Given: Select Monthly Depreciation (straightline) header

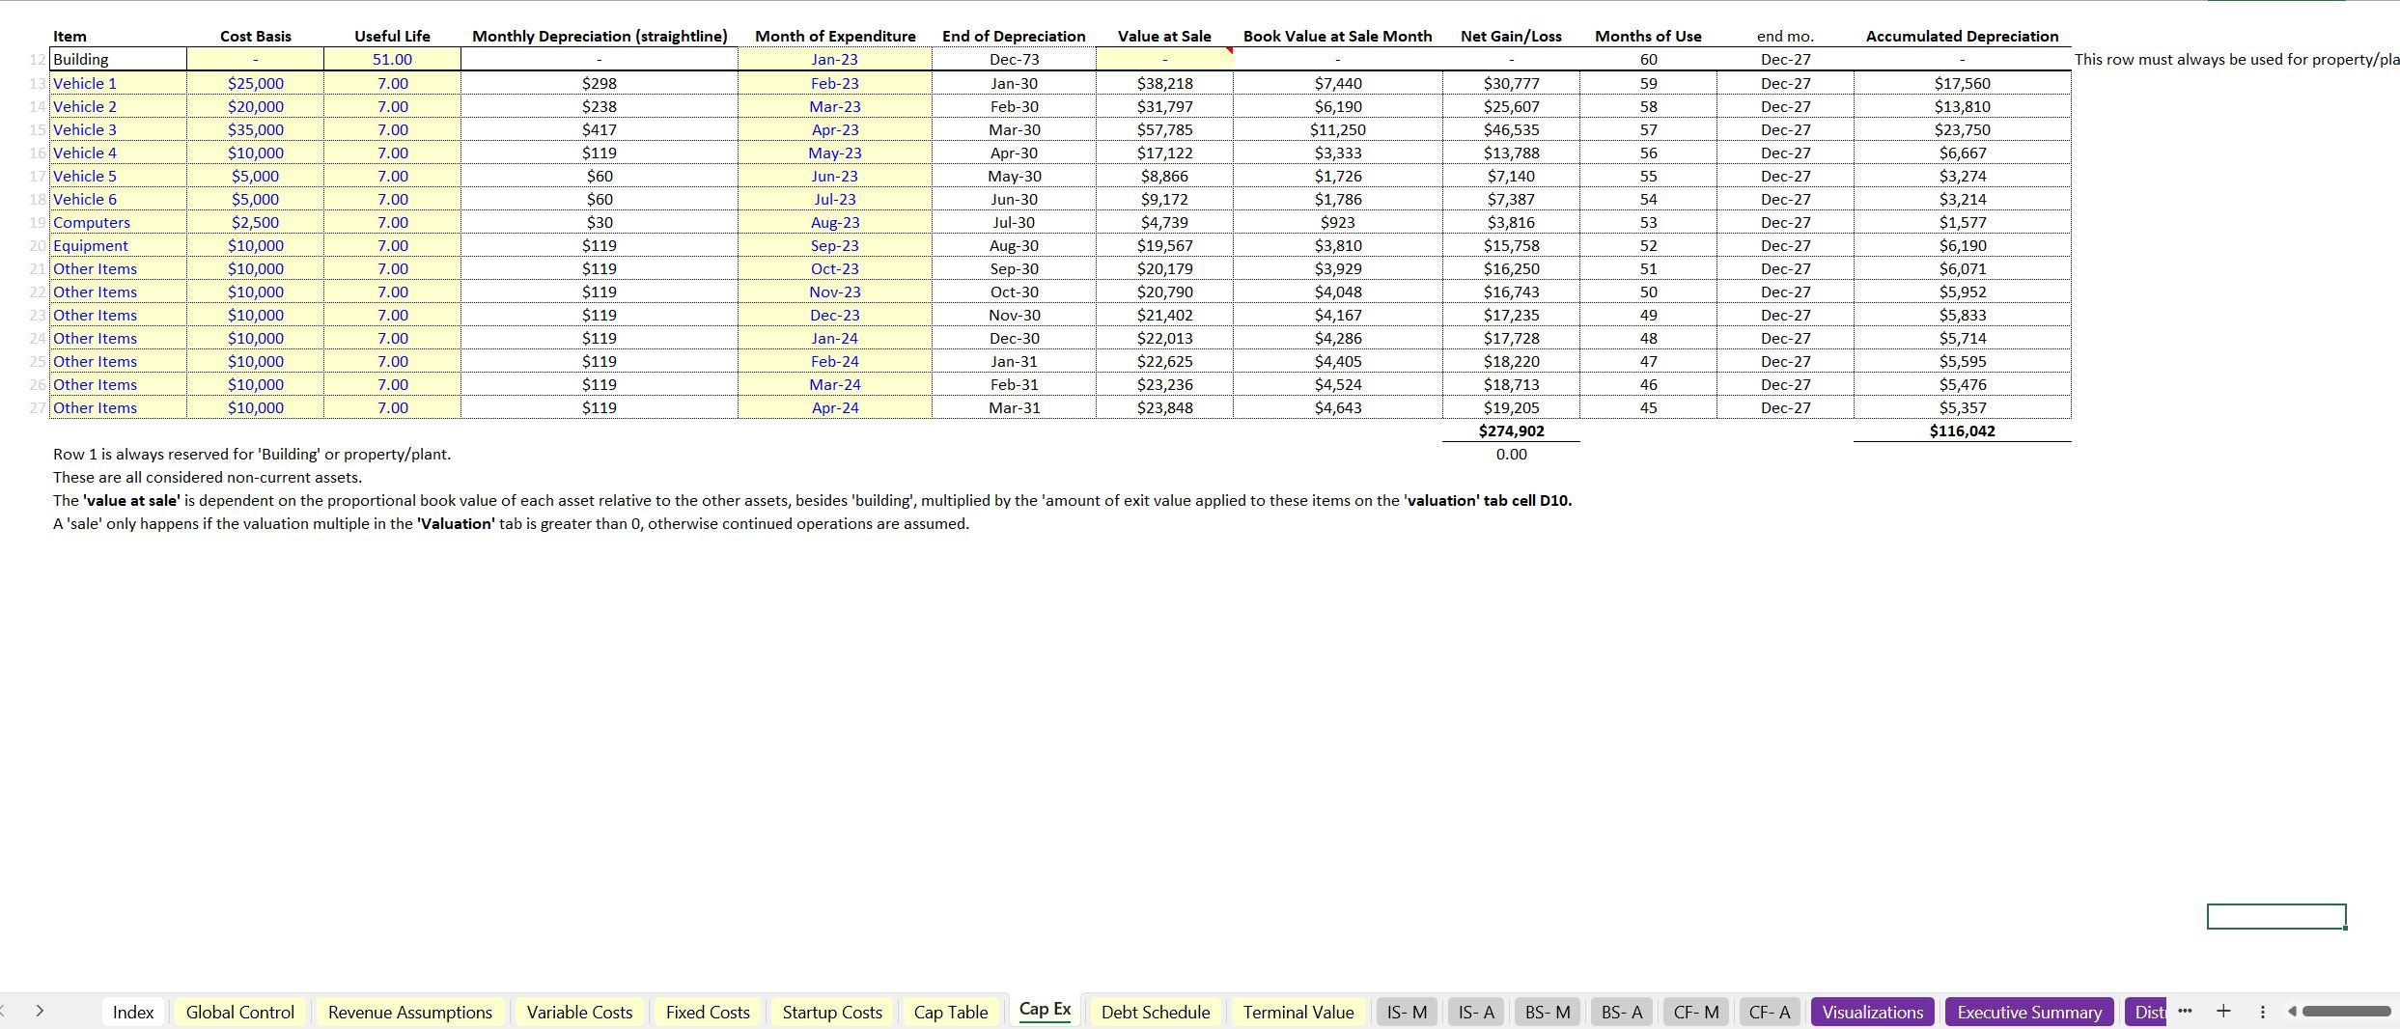Looking at the screenshot, I should click(600, 36).
